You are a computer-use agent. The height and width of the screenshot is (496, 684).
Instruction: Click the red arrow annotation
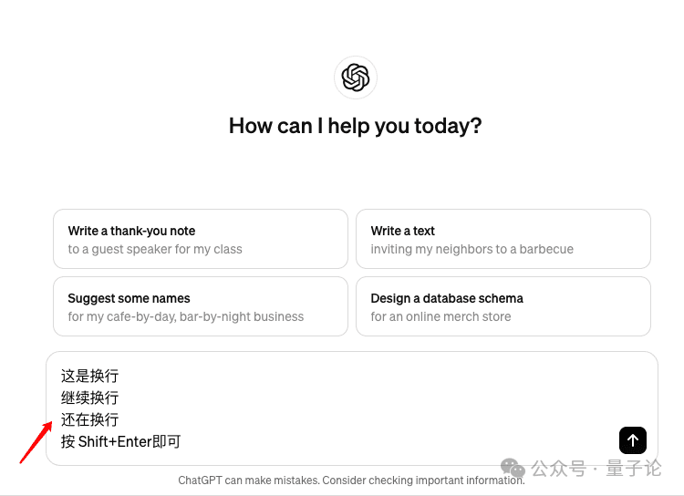pyautogui.click(x=36, y=442)
